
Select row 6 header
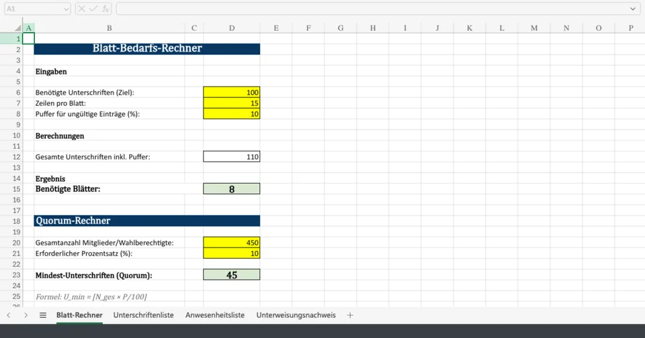point(11,93)
